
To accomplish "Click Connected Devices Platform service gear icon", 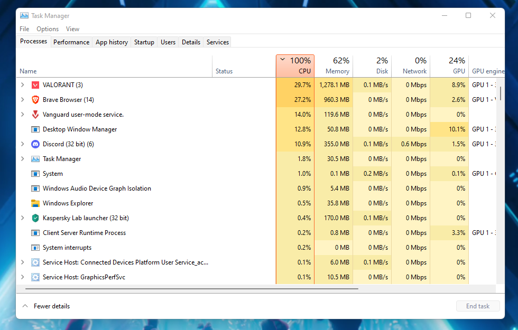I will [x=35, y=262].
